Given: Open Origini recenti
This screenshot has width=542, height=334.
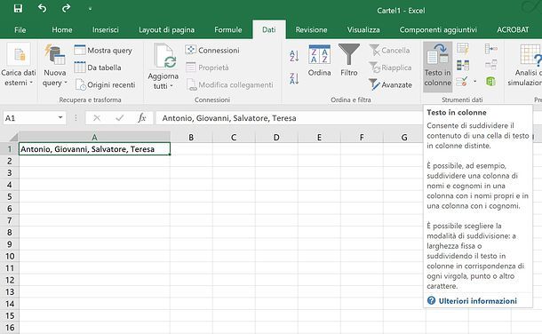Looking at the screenshot, I should coord(105,84).
